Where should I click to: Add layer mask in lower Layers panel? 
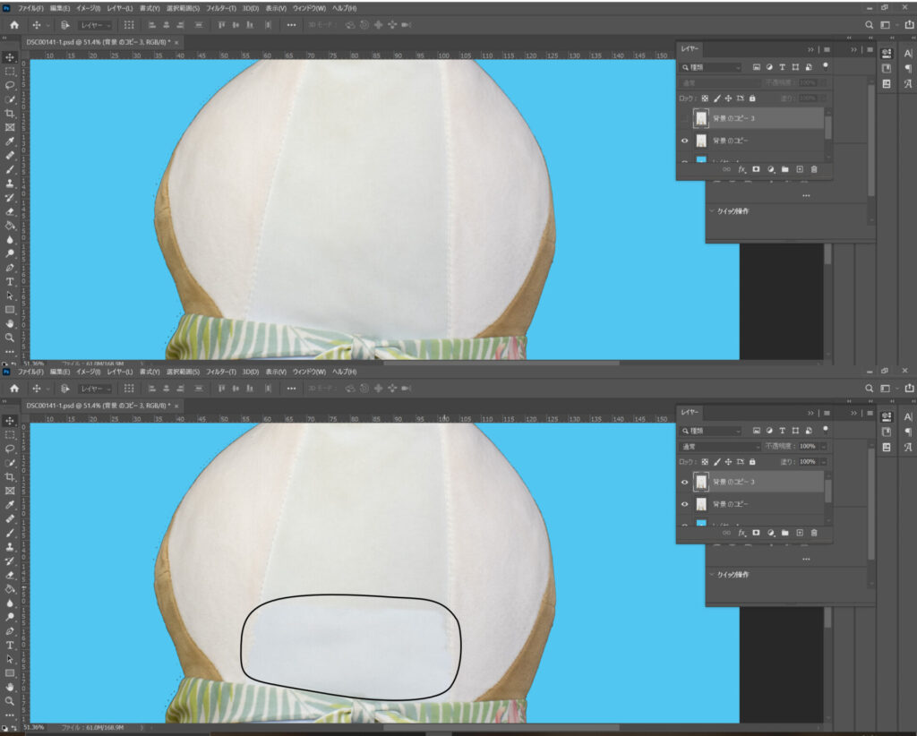coord(756,533)
